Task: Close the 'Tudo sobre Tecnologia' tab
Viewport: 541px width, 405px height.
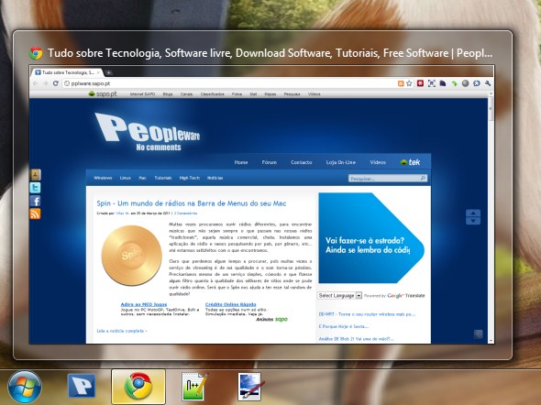Action: point(98,72)
